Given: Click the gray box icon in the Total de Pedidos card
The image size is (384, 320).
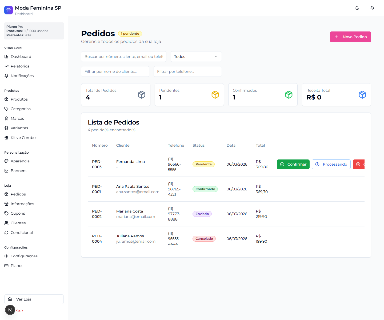Looking at the screenshot, I should [142, 95].
